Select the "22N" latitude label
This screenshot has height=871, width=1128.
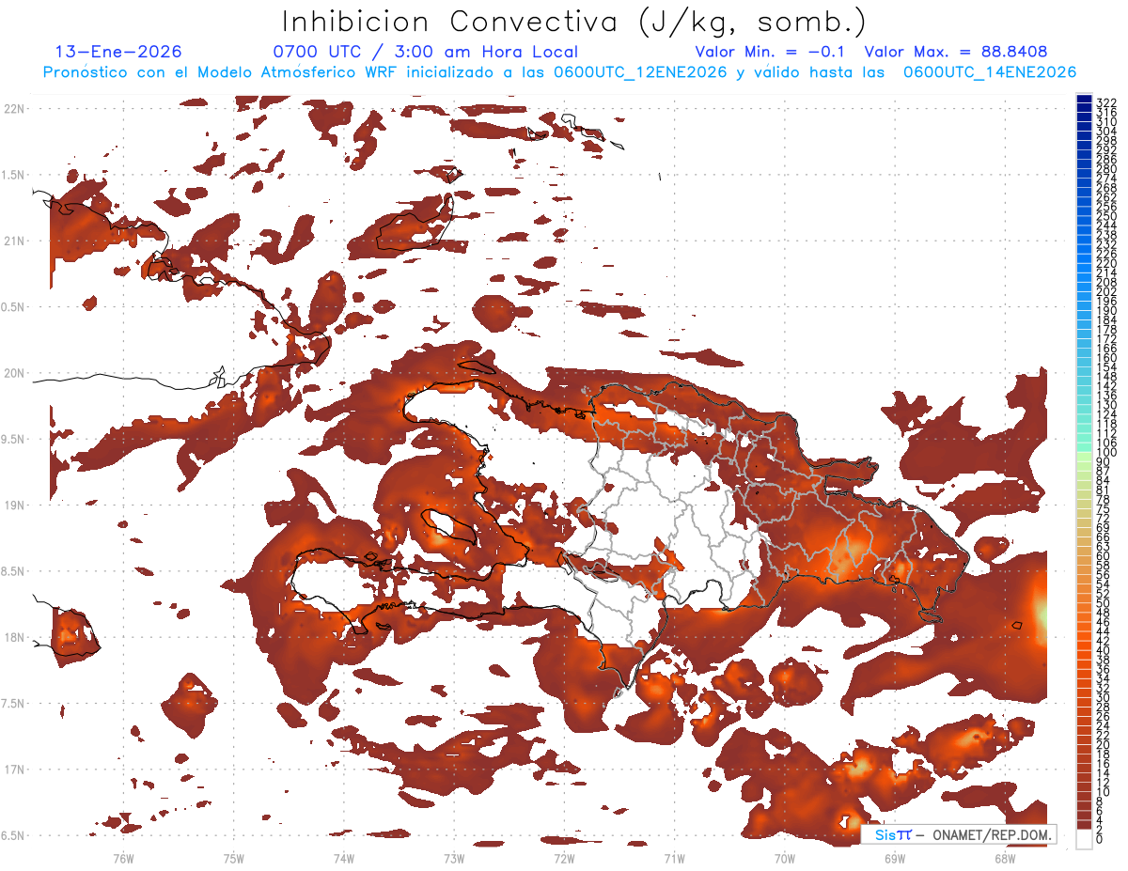point(14,109)
